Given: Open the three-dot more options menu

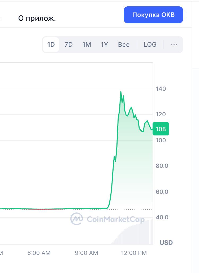Looking at the screenshot, I should click(174, 45).
